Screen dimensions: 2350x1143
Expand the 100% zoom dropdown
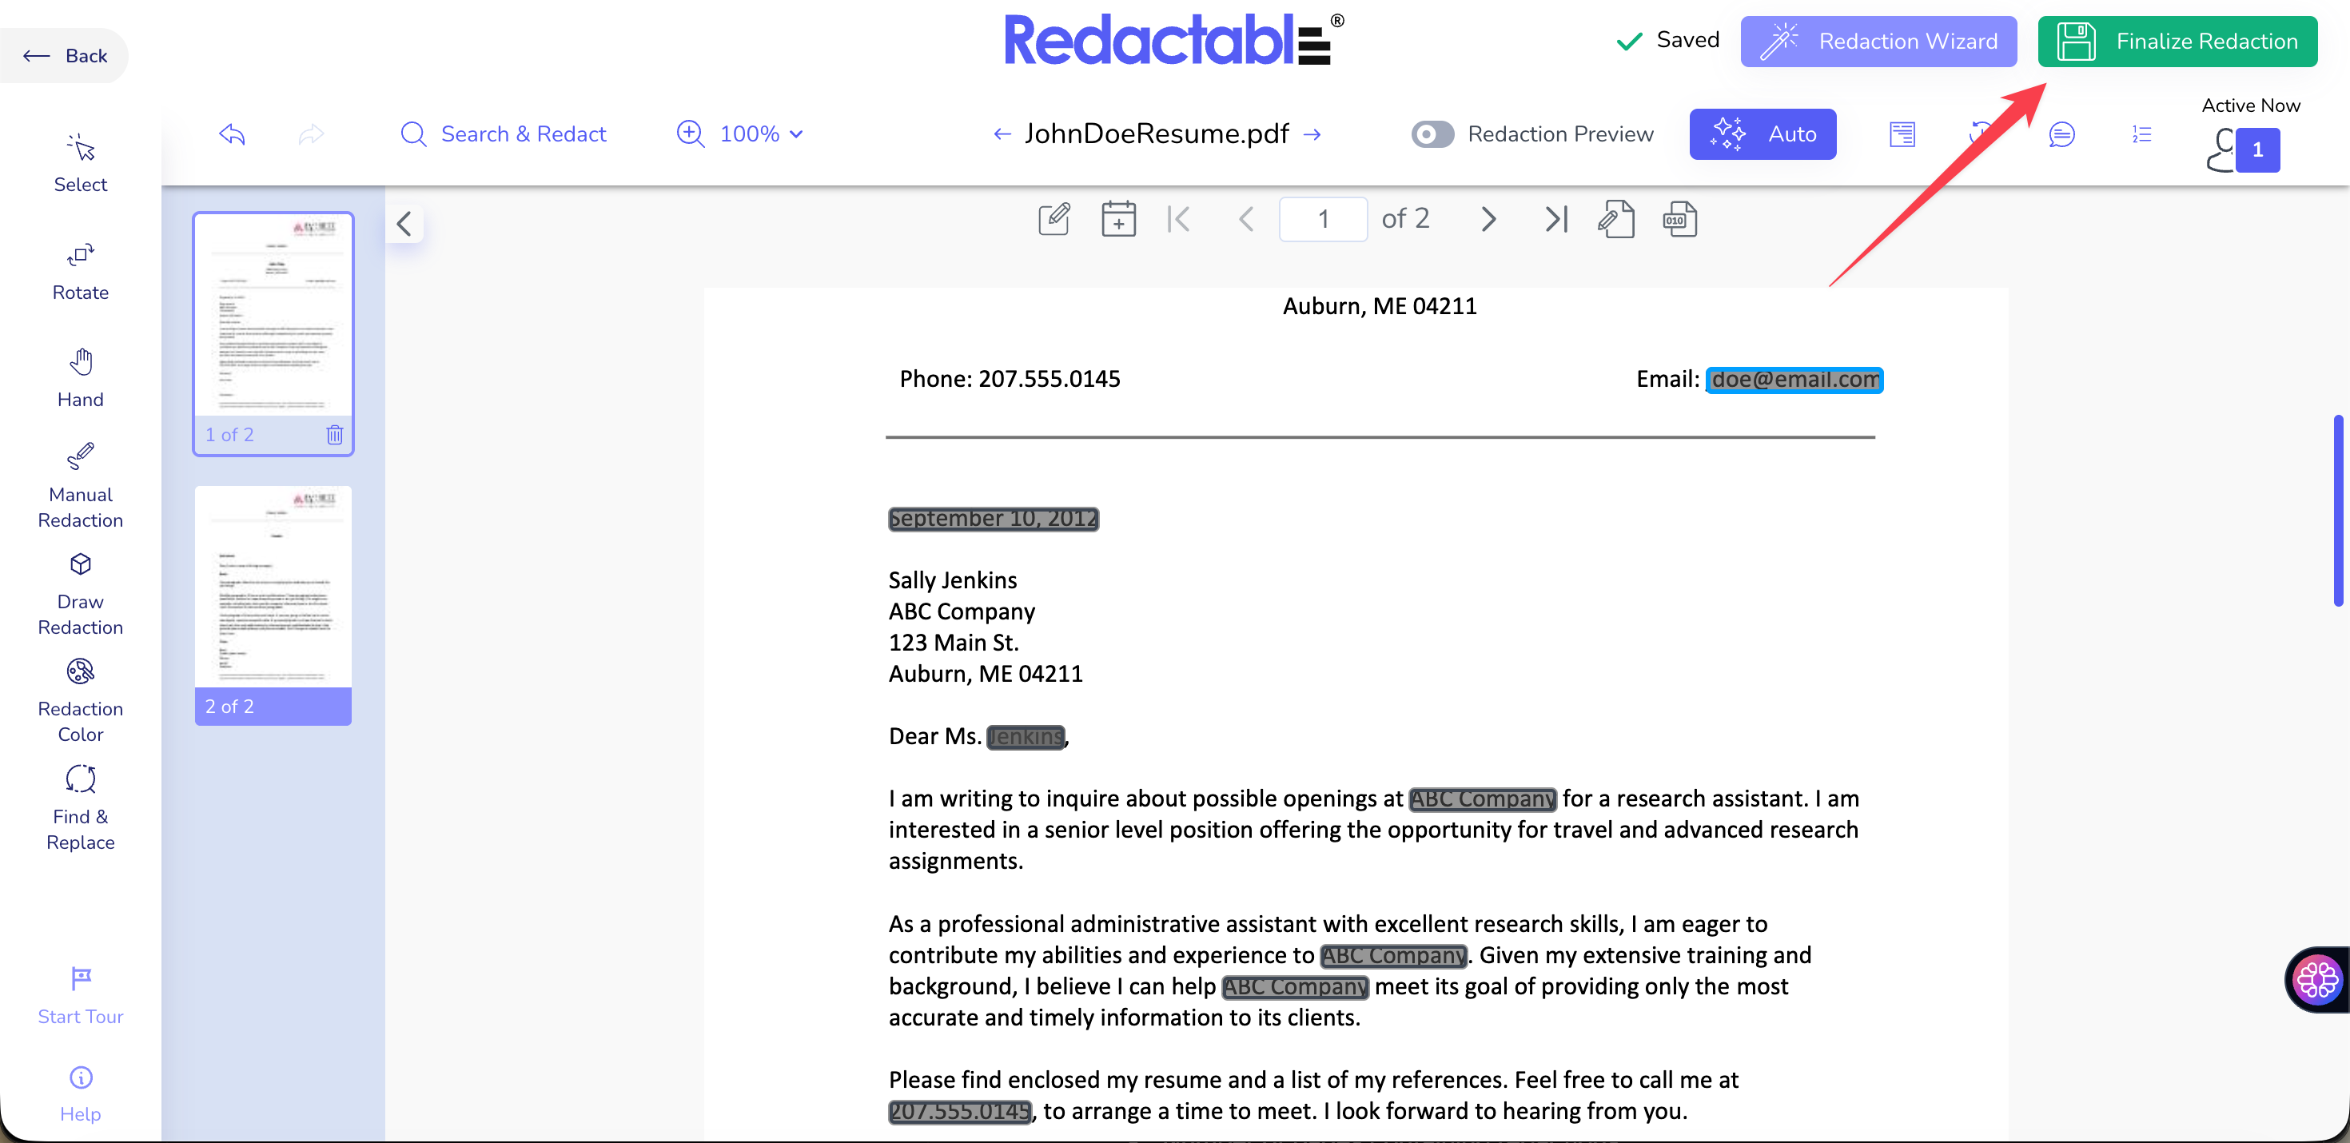pyautogui.click(x=740, y=134)
